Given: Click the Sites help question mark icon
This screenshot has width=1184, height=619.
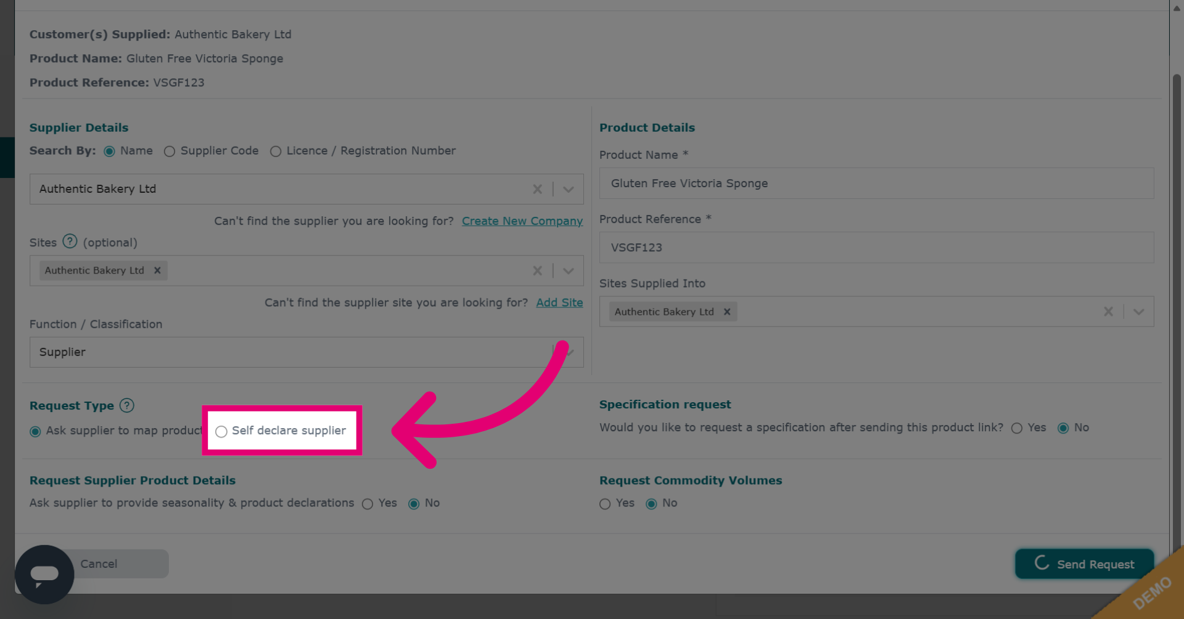Looking at the screenshot, I should point(70,241).
